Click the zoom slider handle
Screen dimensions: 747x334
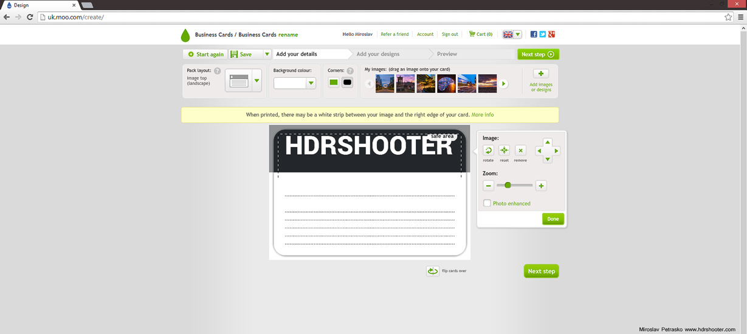pos(508,185)
